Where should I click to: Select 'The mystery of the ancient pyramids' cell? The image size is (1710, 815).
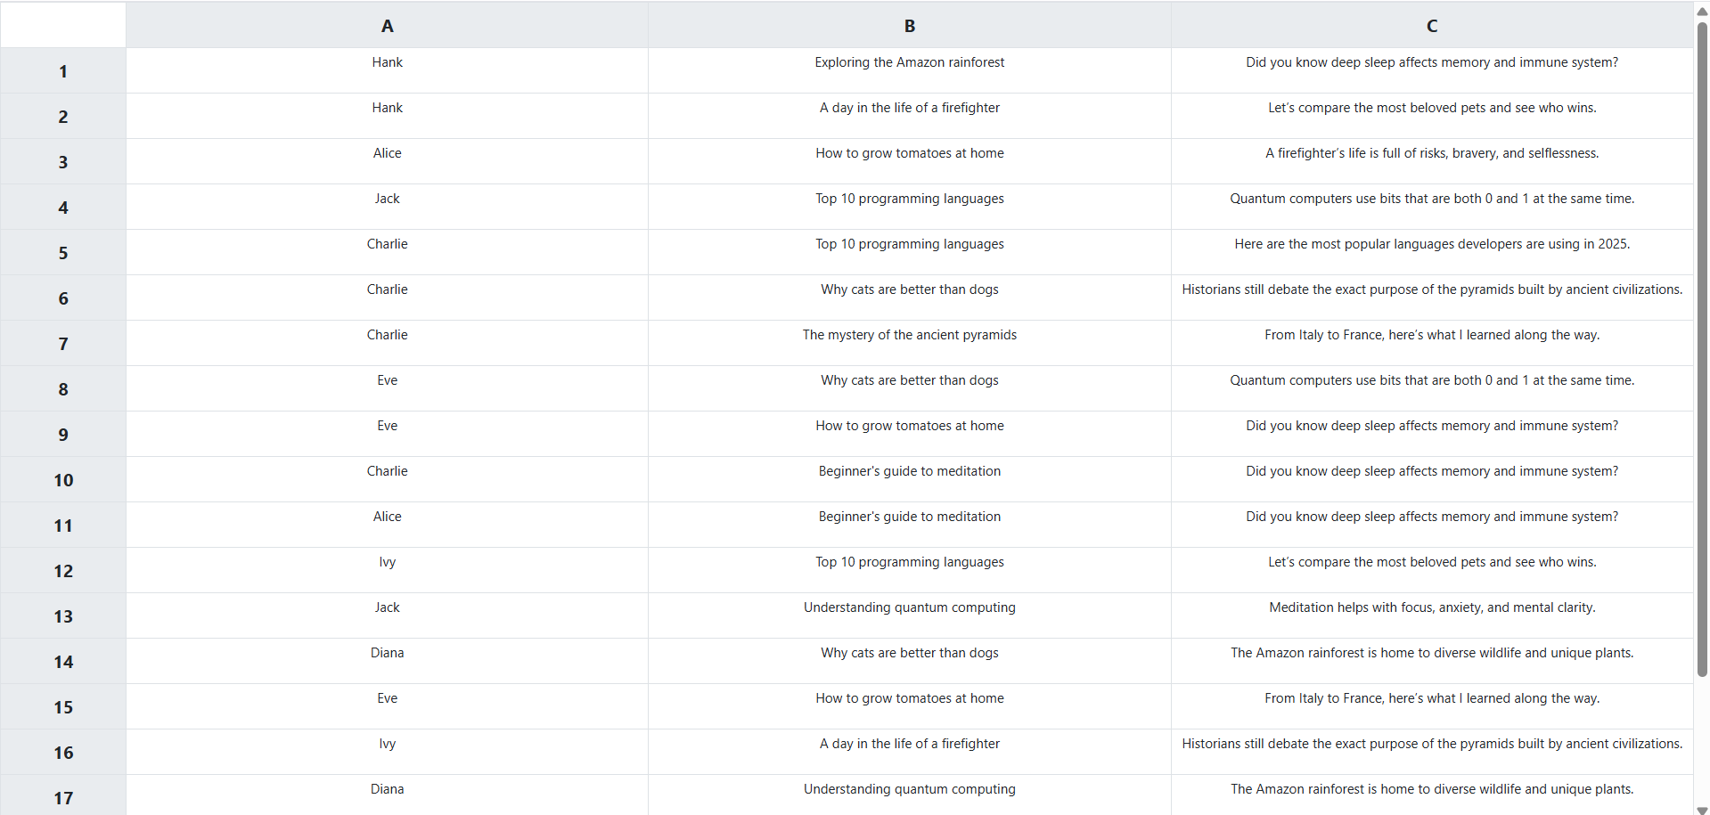tap(909, 335)
